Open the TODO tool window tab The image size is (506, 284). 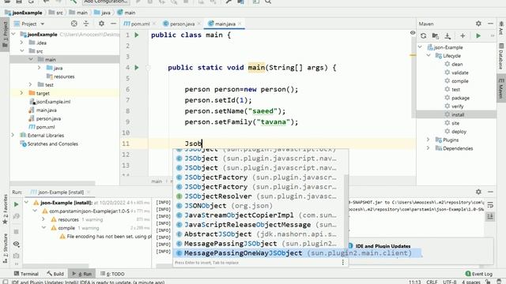click(112, 274)
